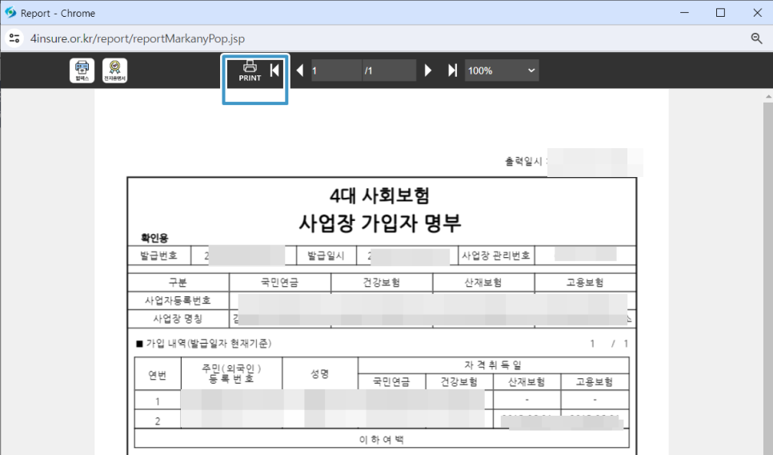This screenshot has height=455, width=773.
Task: Click the title text 사업장 가입자 명부
Action: 380,223
